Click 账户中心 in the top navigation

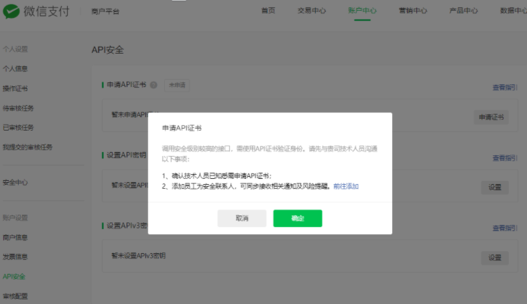tap(362, 11)
